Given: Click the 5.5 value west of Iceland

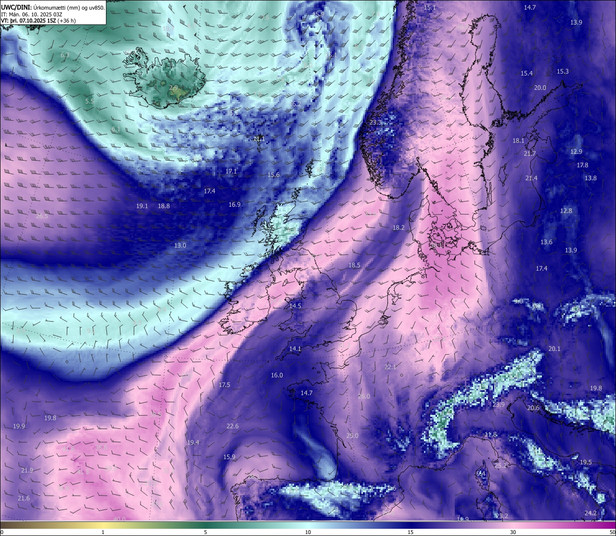Looking at the screenshot, I should point(90,101).
